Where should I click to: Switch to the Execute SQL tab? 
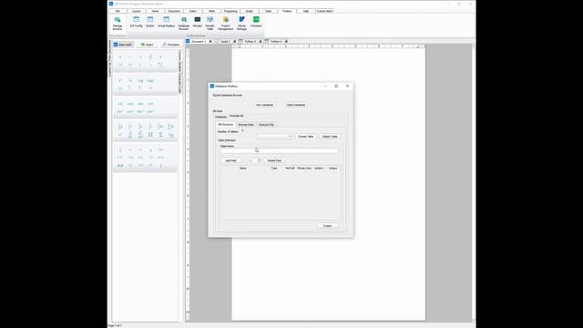266,125
